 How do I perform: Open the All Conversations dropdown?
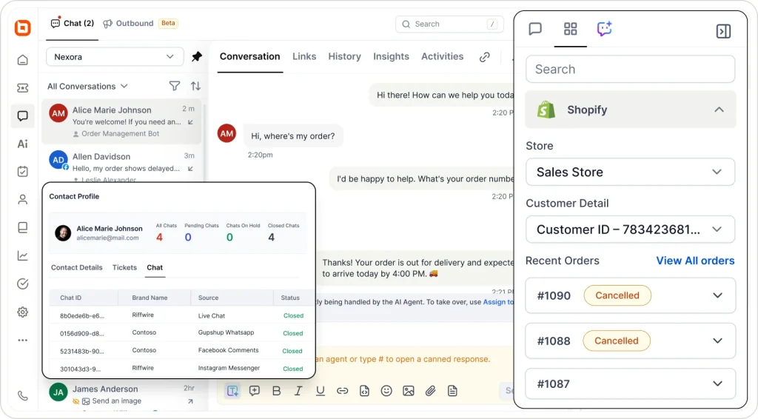click(87, 86)
